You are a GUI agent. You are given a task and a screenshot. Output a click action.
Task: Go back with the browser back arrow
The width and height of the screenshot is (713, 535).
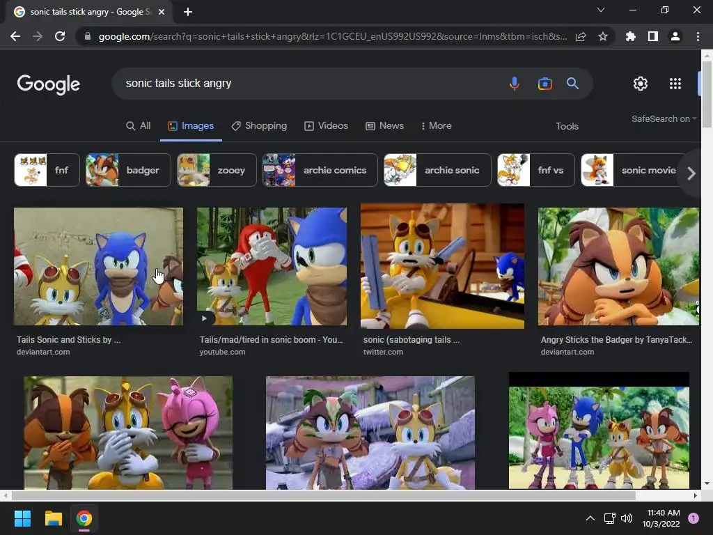pyautogui.click(x=15, y=36)
